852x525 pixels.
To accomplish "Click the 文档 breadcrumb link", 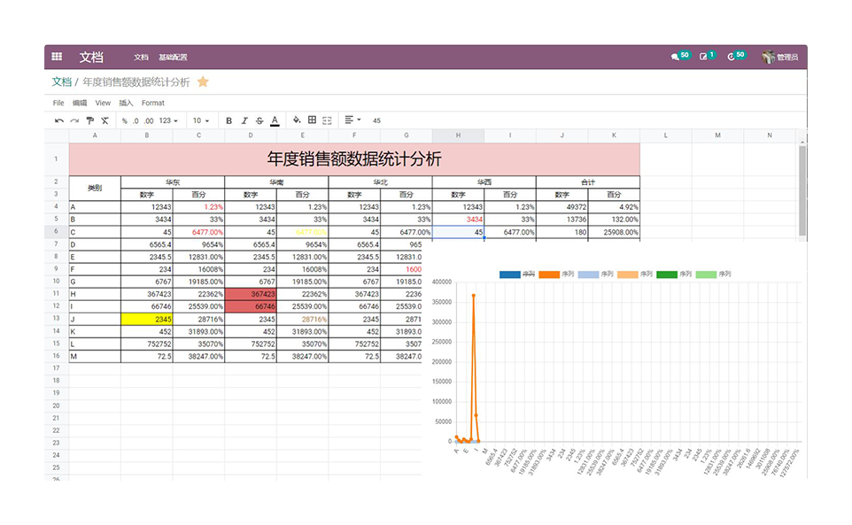I will [x=61, y=81].
